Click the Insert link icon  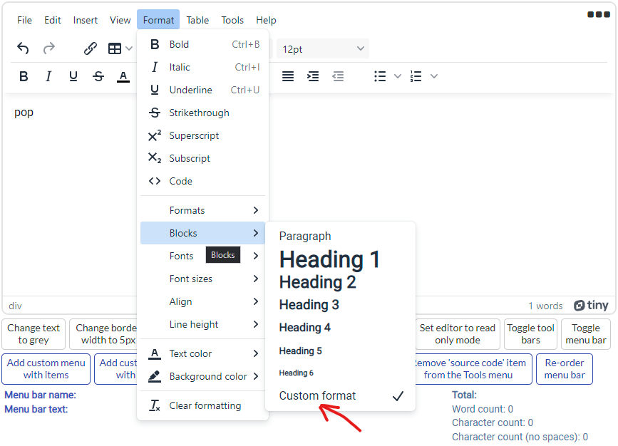click(x=91, y=48)
